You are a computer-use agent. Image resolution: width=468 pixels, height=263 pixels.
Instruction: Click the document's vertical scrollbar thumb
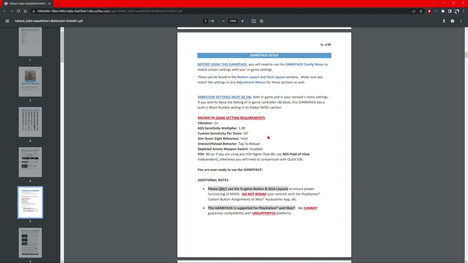[x=466, y=55]
